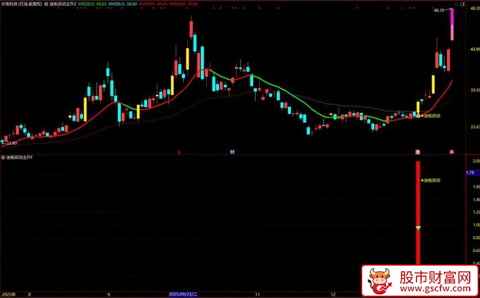Click the XMZBJ6: 38.60 indicator value

pyautogui.click(x=183, y=4)
